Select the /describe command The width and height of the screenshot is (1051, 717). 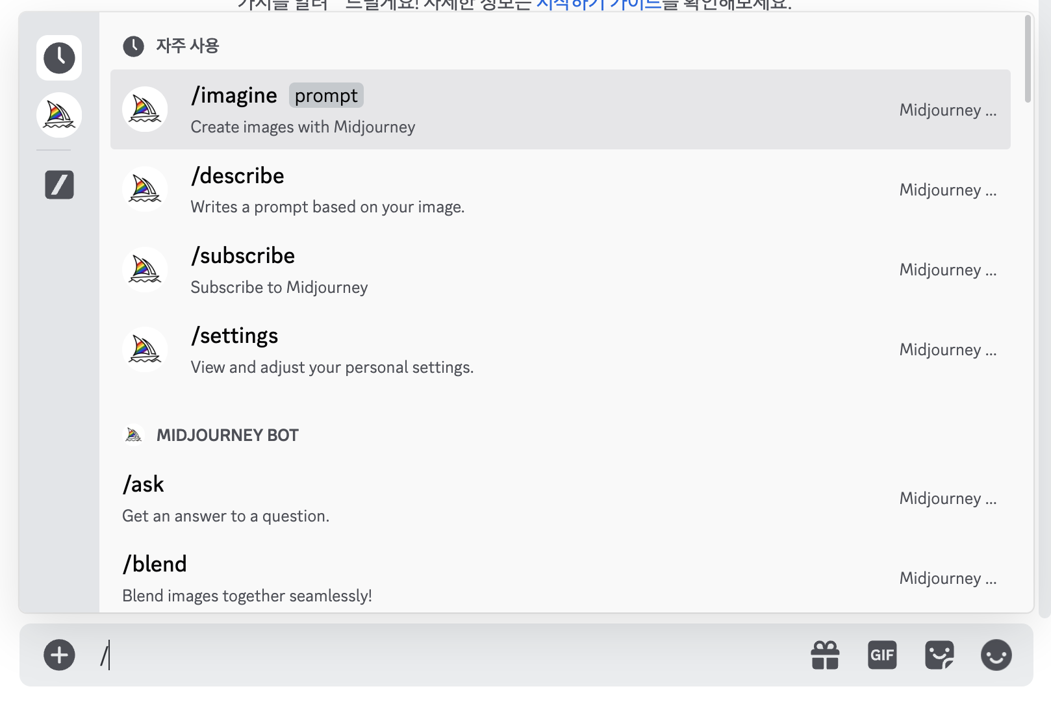point(561,189)
